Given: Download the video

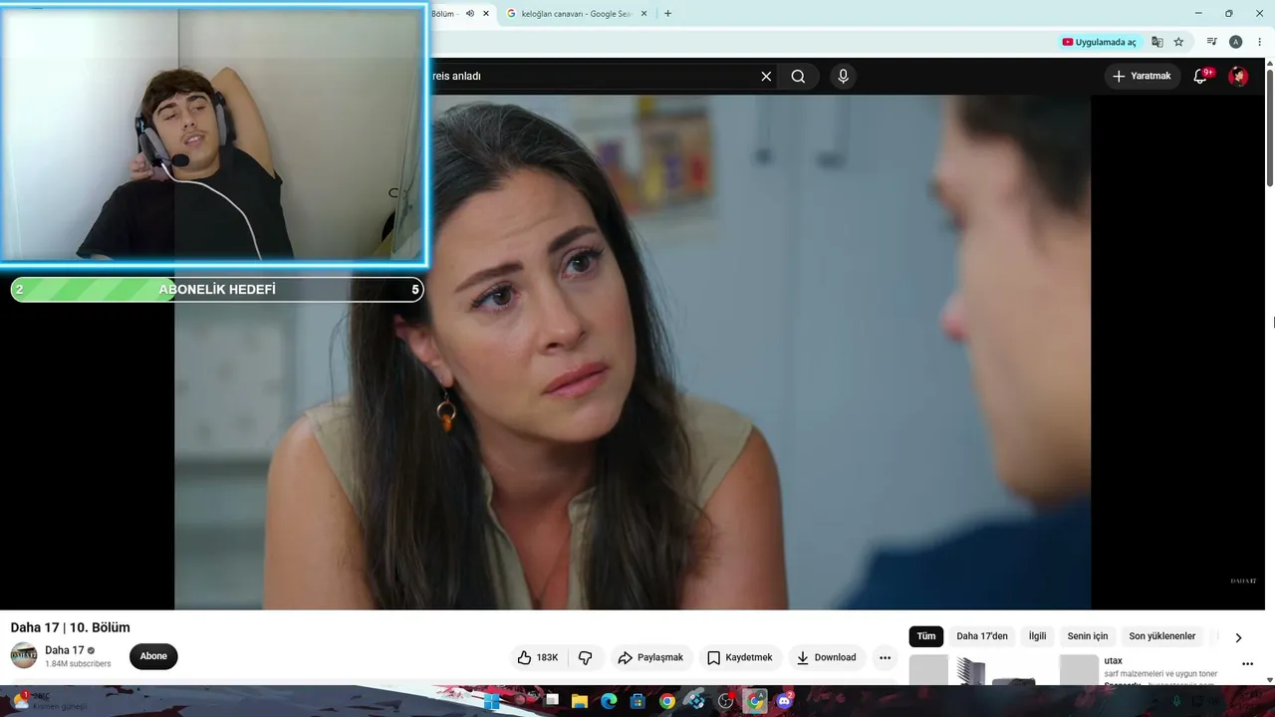Looking at the screenshot, I should coord(826,657).
